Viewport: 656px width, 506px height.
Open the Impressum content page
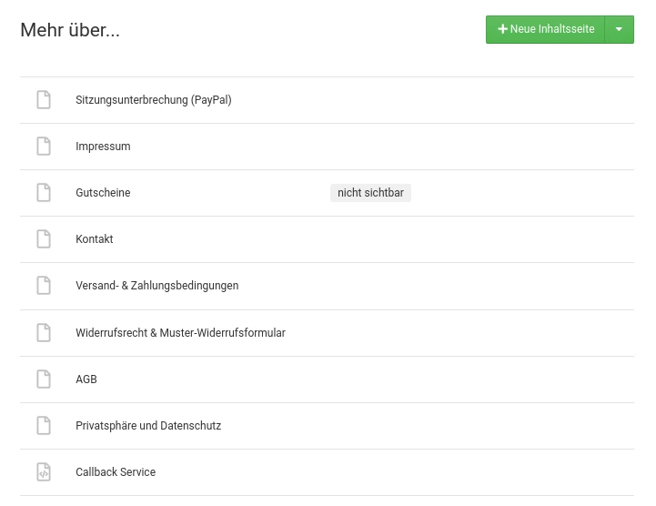[x=103, y=147]
